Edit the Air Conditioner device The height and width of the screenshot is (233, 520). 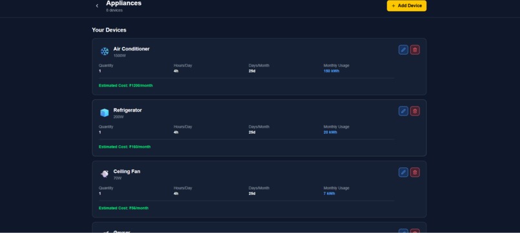[403, 50]
